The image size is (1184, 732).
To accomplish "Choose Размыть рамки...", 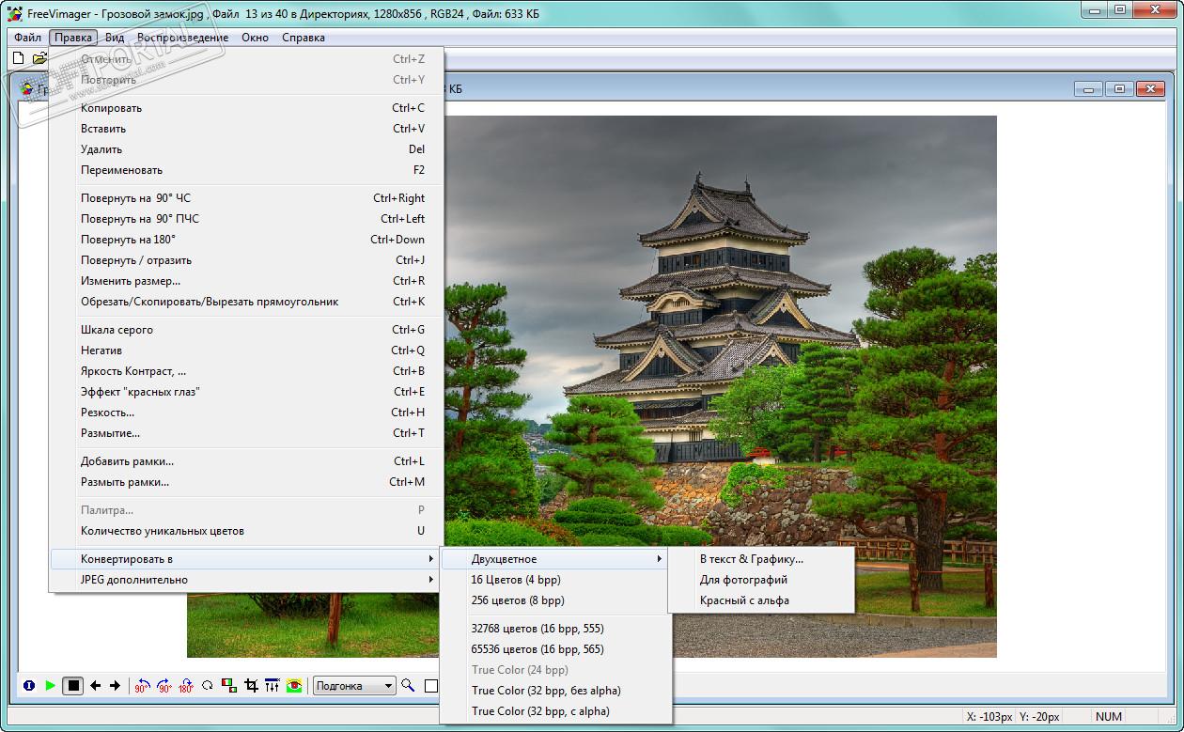I will coord(245,482).
